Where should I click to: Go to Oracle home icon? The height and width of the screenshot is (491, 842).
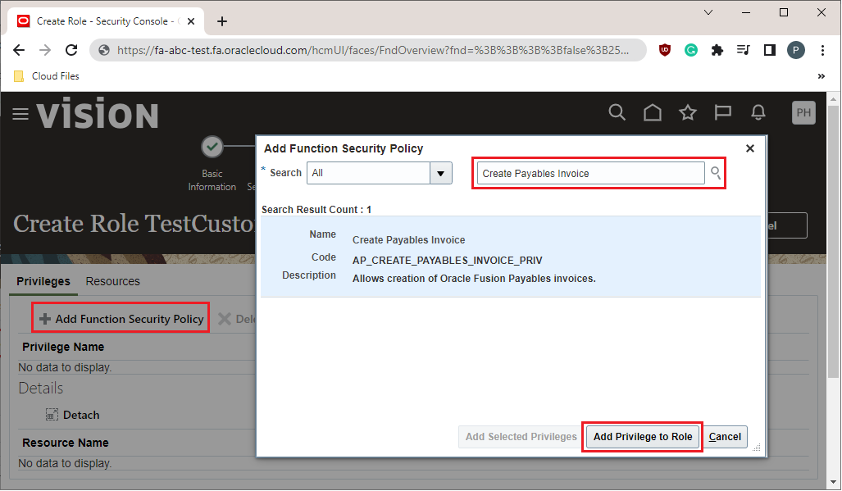pos(653,112)
